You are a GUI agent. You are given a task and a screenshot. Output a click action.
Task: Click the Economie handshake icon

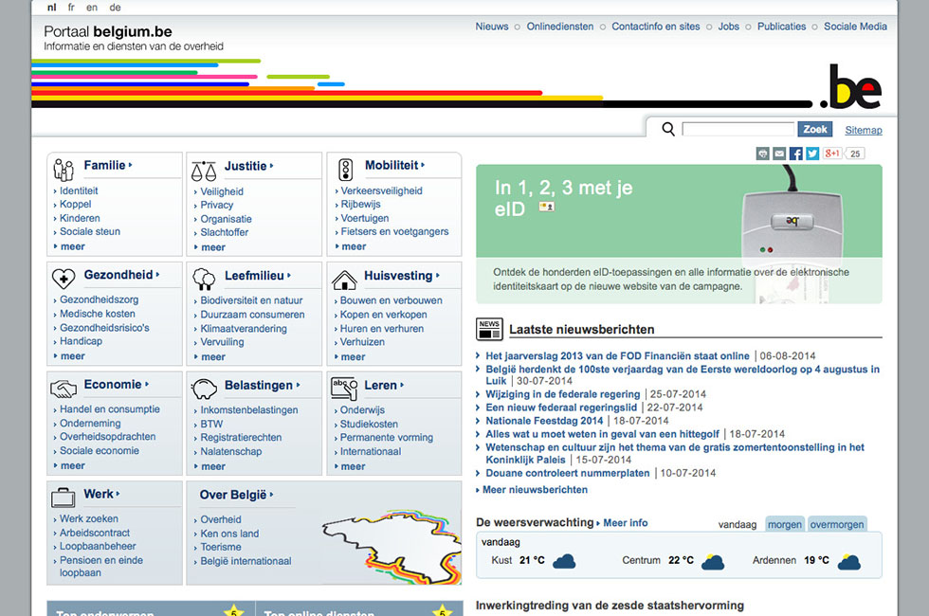click(x=64, y=389)
